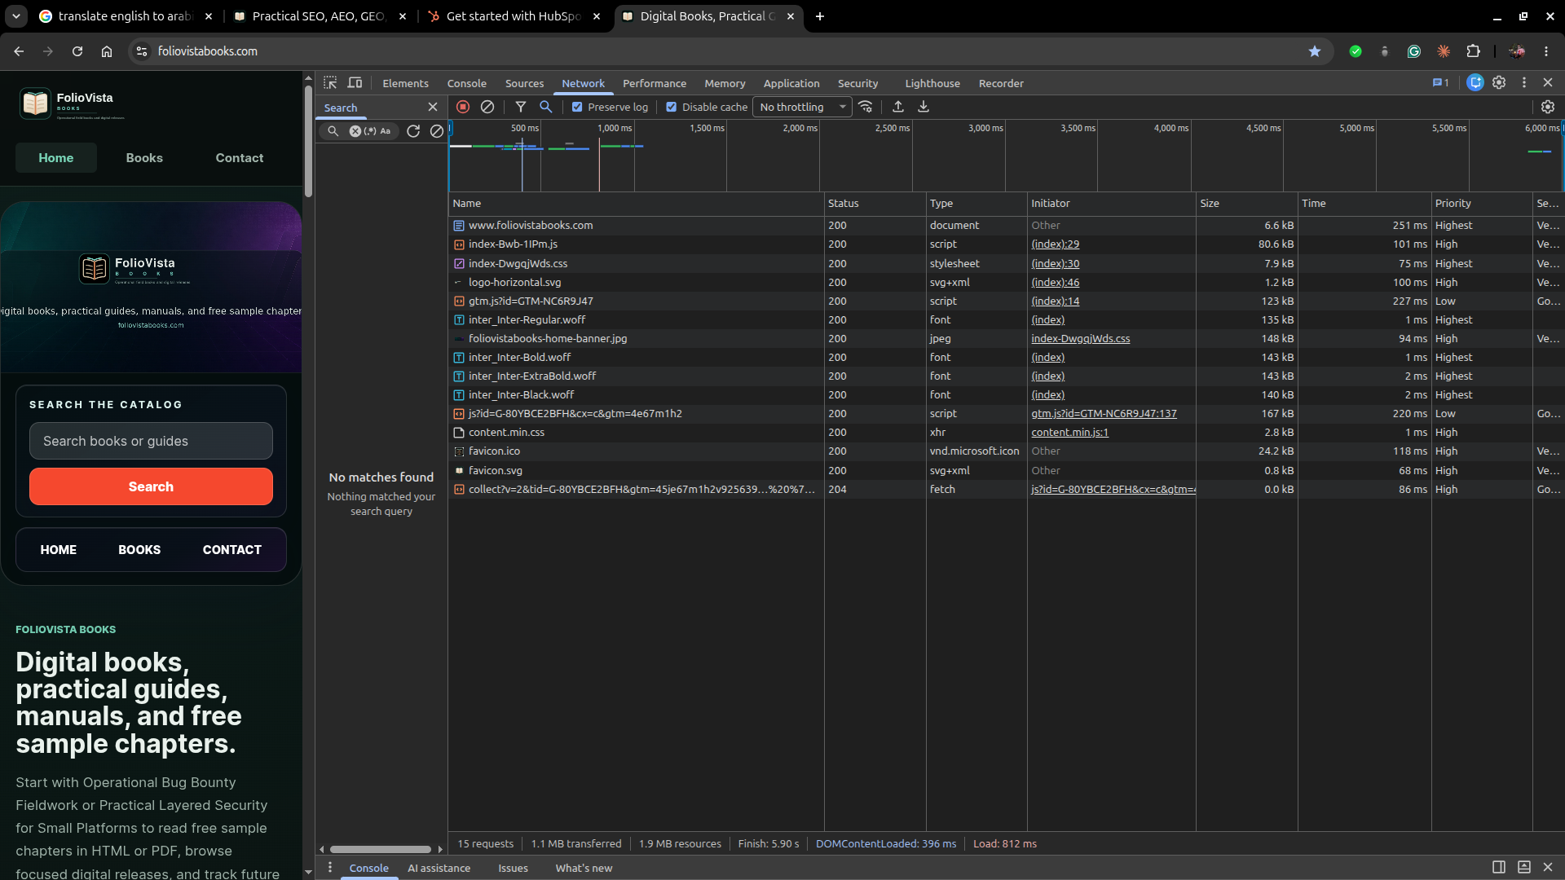Open the Extensions puzzle-piece menu
The height and width of the screenshot is (880, 1565).
click(x=1473, y=51)
